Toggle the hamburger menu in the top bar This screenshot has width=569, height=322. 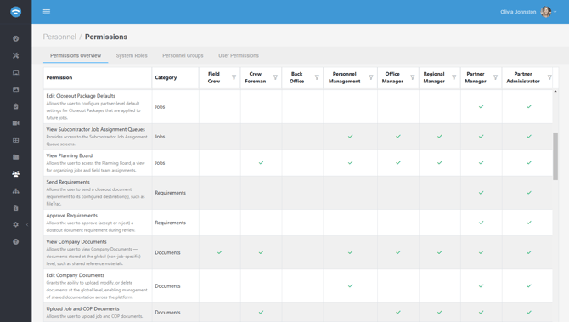coord(47,12)
